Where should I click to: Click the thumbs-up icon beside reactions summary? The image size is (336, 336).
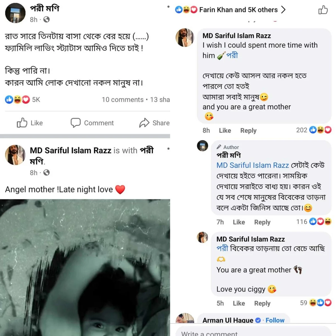pyautogui.click(x=323, y=10)
